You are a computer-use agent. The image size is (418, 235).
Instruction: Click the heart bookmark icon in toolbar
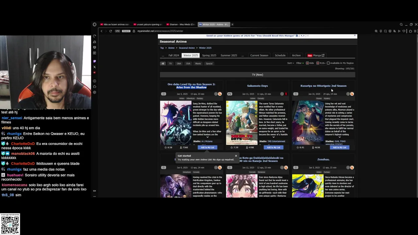404,31
